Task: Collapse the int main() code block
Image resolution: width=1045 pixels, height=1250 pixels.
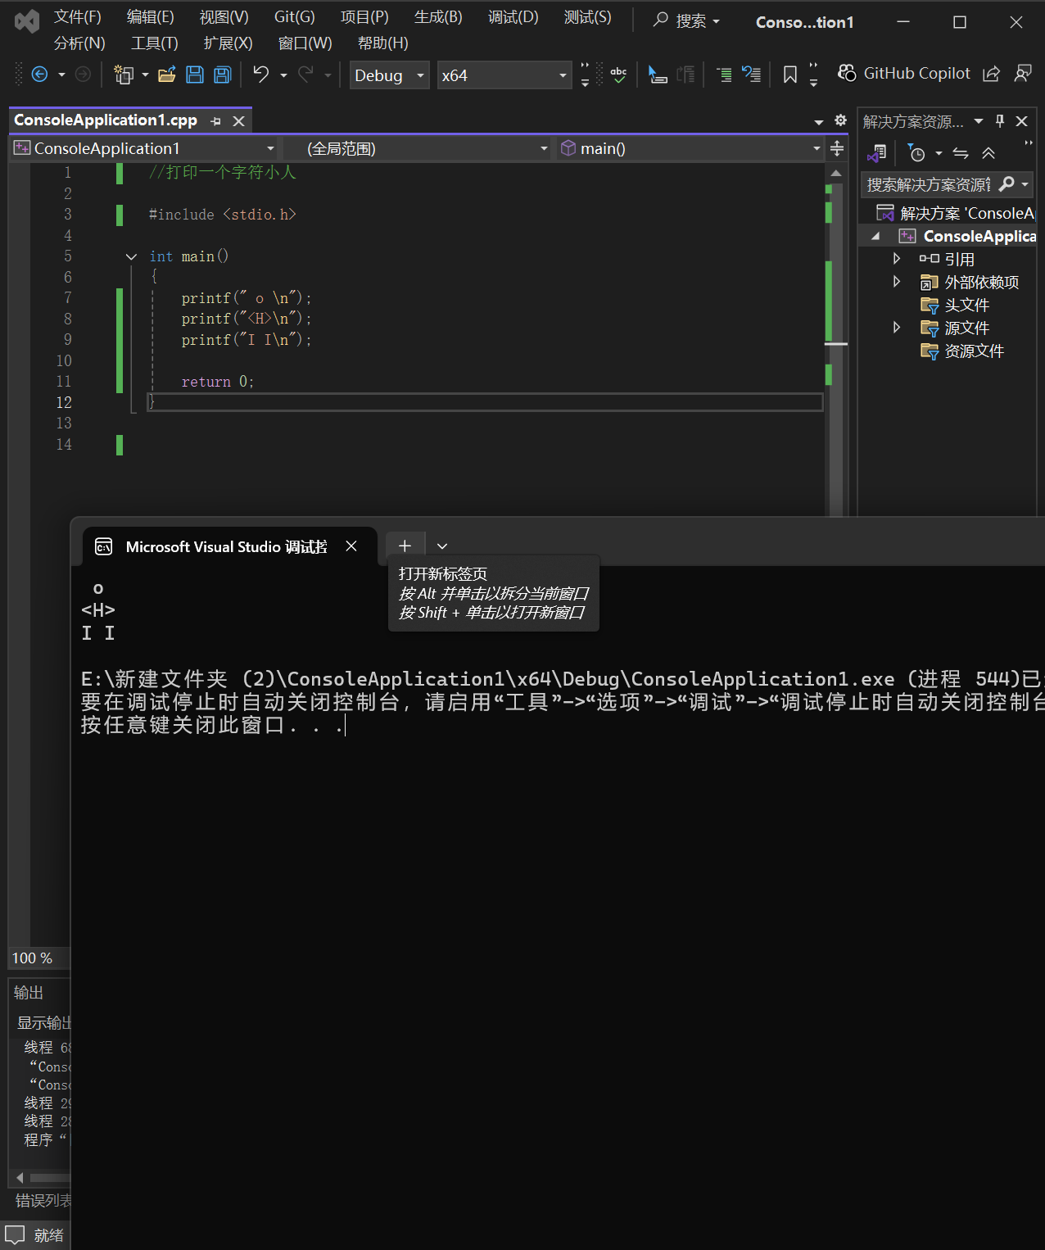Action: pyautogui.click(x=131, y=256)
